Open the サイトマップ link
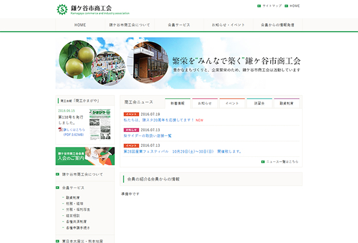The width and height of the screenshot is (358, 243). [x=272, y=6]
